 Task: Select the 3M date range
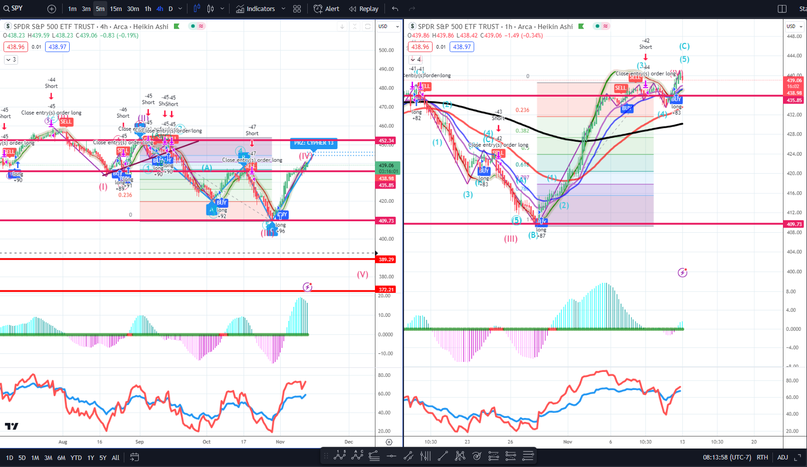48,457
